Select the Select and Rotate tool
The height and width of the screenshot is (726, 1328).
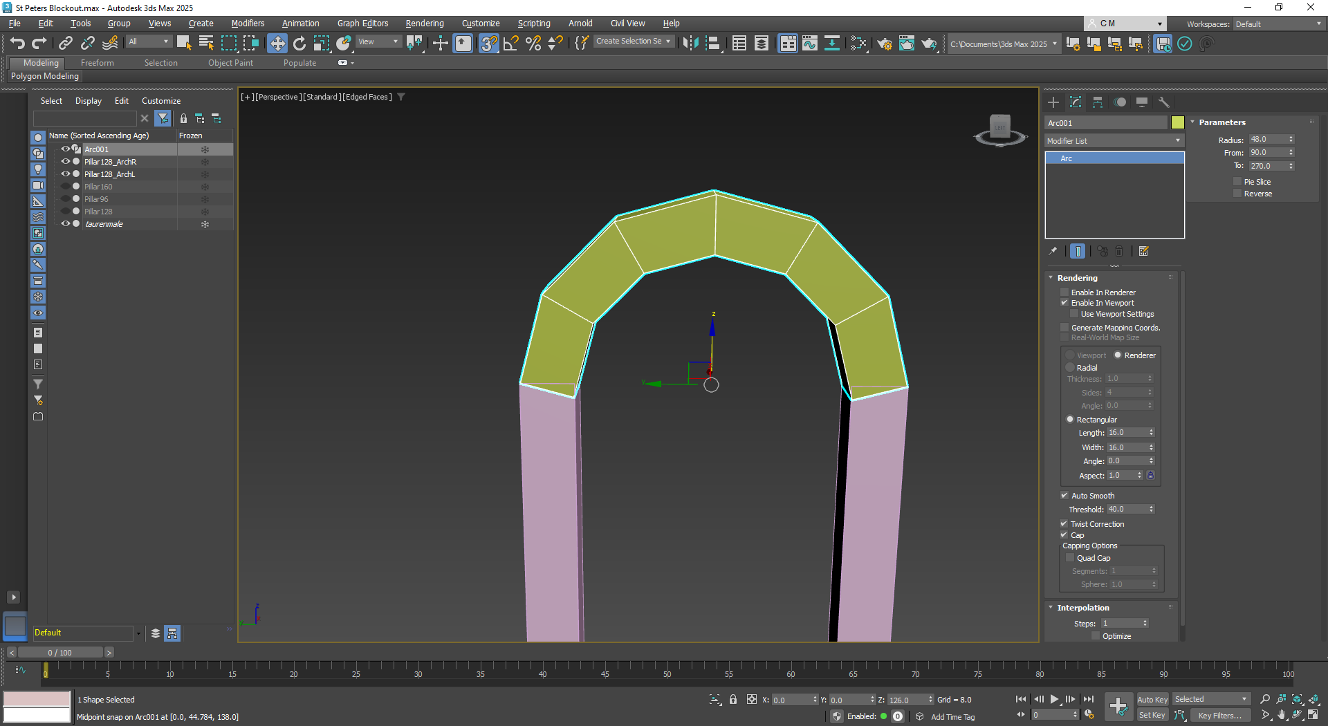(x=299, y=43)
